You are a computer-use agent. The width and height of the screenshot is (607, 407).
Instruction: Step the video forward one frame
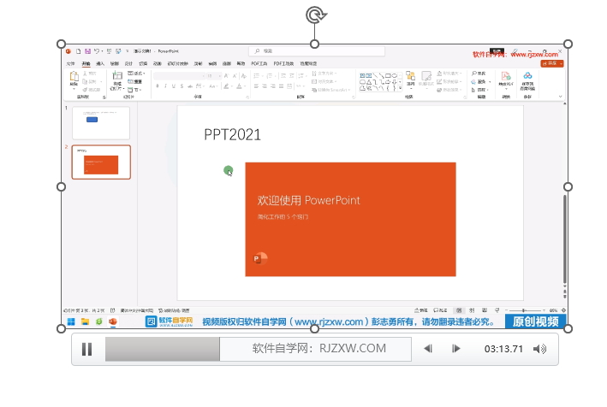tap(456, 349)
